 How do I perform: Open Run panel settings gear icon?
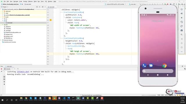click(182, 66)
